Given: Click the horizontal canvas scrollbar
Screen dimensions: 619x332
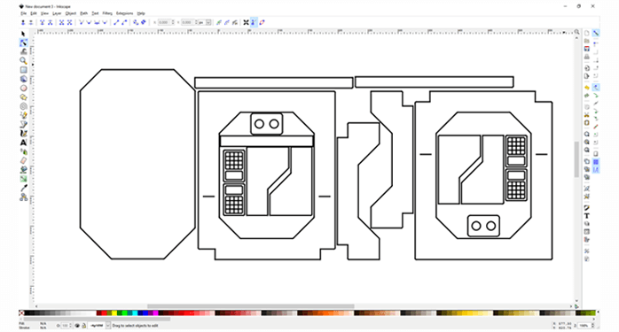Looking at the screenshot, I should tap(251, 306).
